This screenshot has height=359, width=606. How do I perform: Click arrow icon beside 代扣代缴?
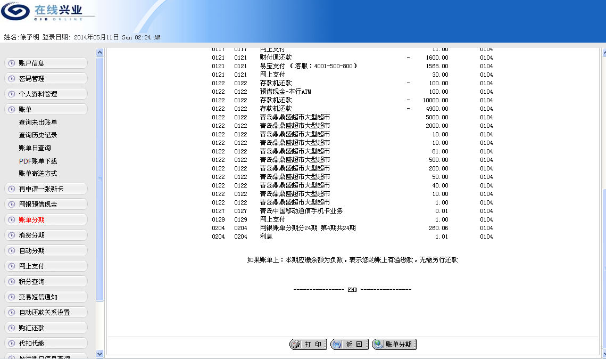(x=12, y=344)
